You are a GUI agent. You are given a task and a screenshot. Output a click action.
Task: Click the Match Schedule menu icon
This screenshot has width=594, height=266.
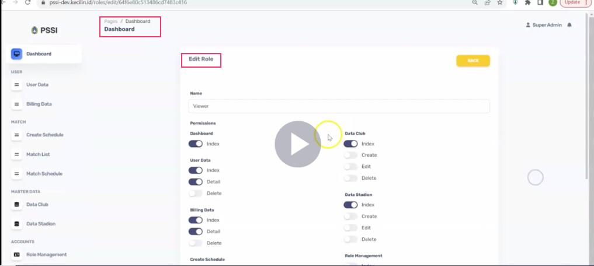[16, 174]
